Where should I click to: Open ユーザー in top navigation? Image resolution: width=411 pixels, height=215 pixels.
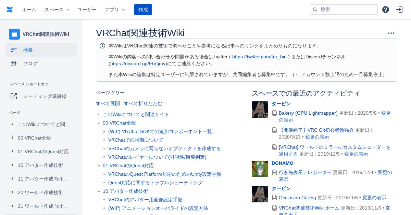point(87,10)
